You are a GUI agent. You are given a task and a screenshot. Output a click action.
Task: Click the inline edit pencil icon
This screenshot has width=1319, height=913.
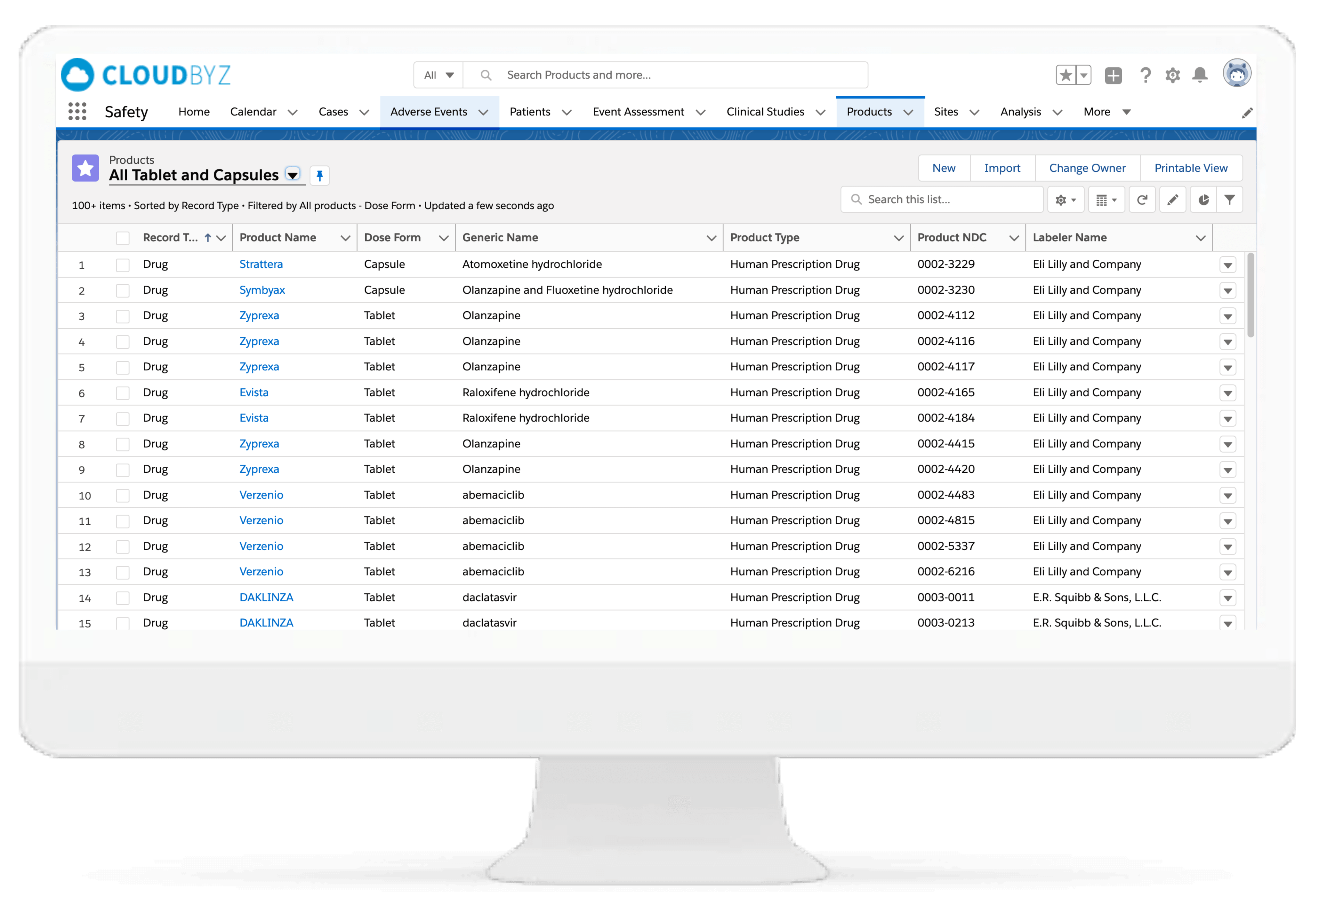1172,200
